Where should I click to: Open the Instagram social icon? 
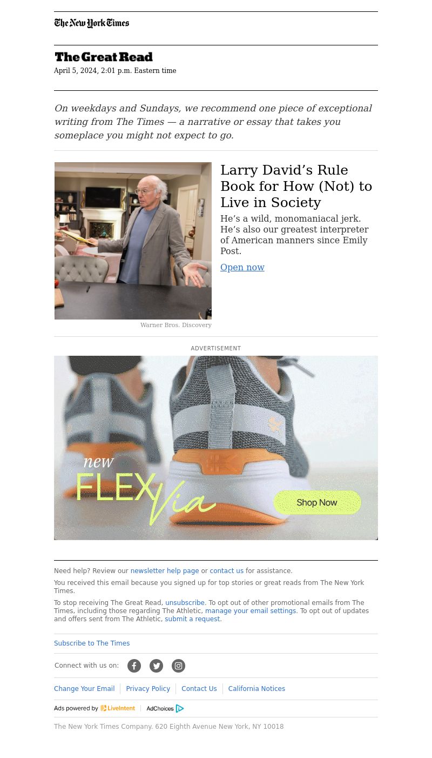[178, 666]
